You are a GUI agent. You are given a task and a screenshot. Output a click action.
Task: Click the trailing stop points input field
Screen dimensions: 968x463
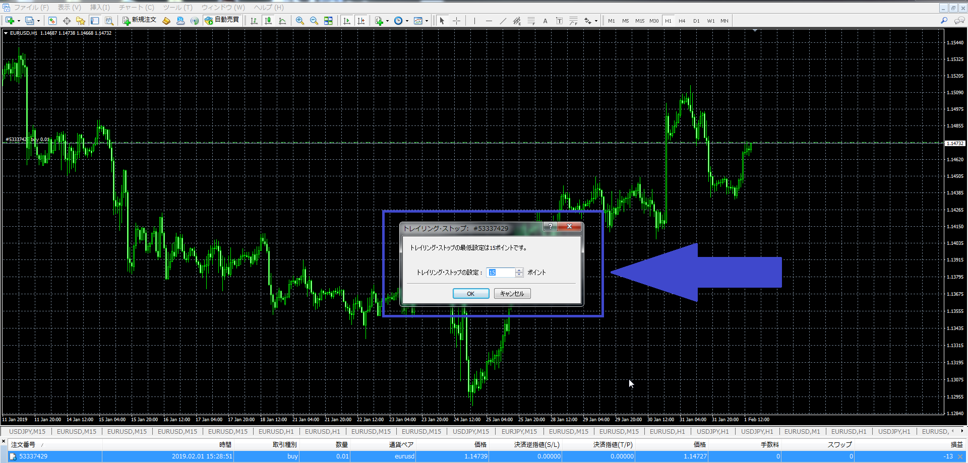[501, 273]
